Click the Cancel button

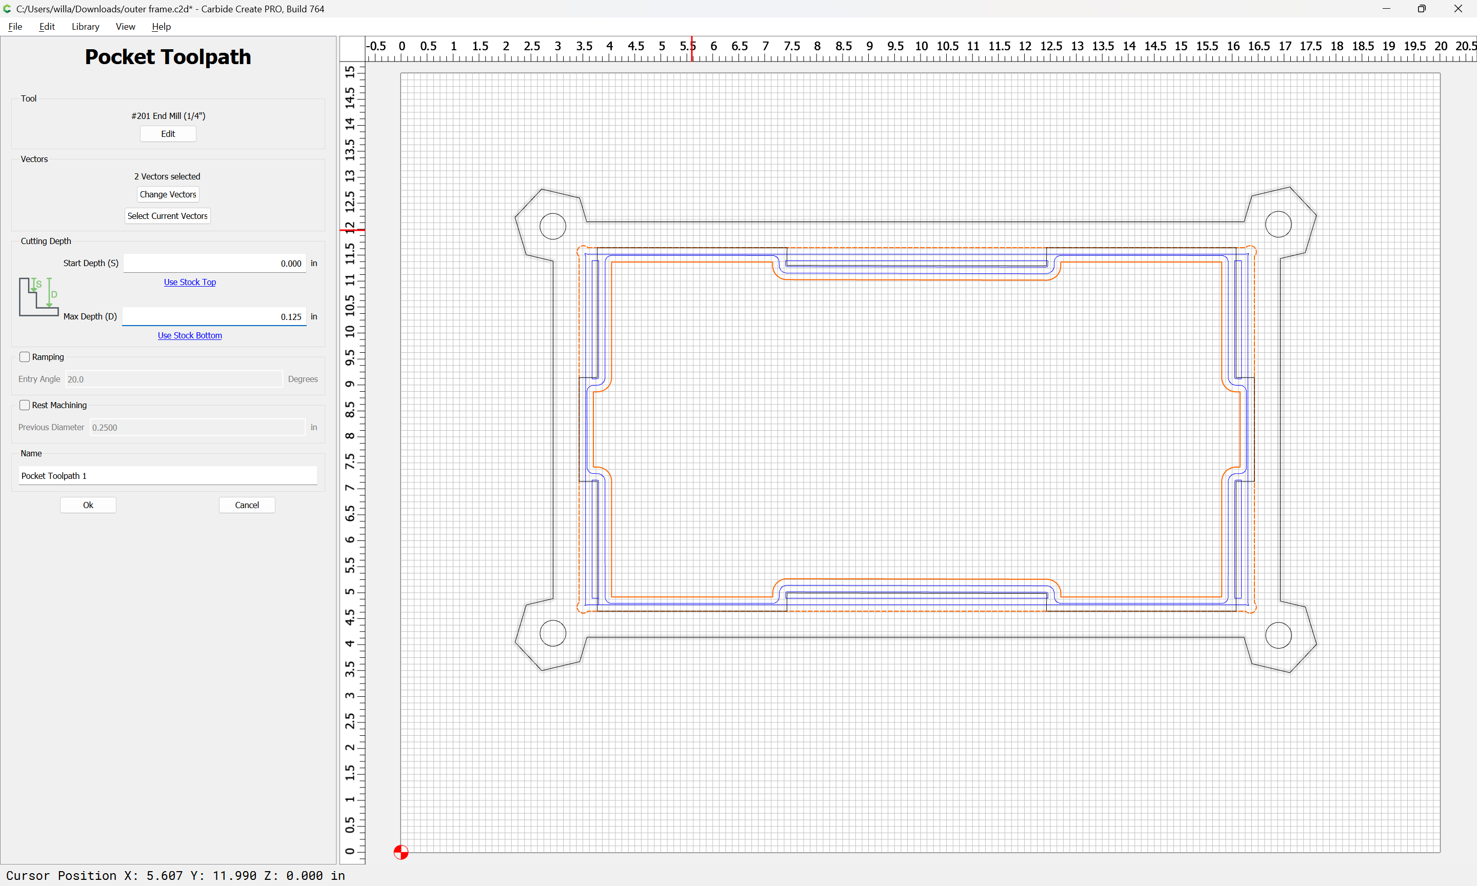247,505
